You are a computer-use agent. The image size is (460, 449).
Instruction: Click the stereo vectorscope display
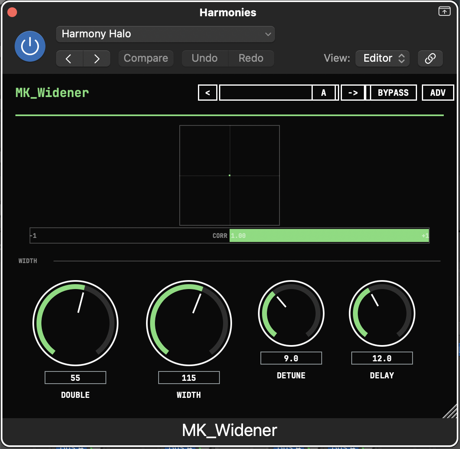point(230,175)
